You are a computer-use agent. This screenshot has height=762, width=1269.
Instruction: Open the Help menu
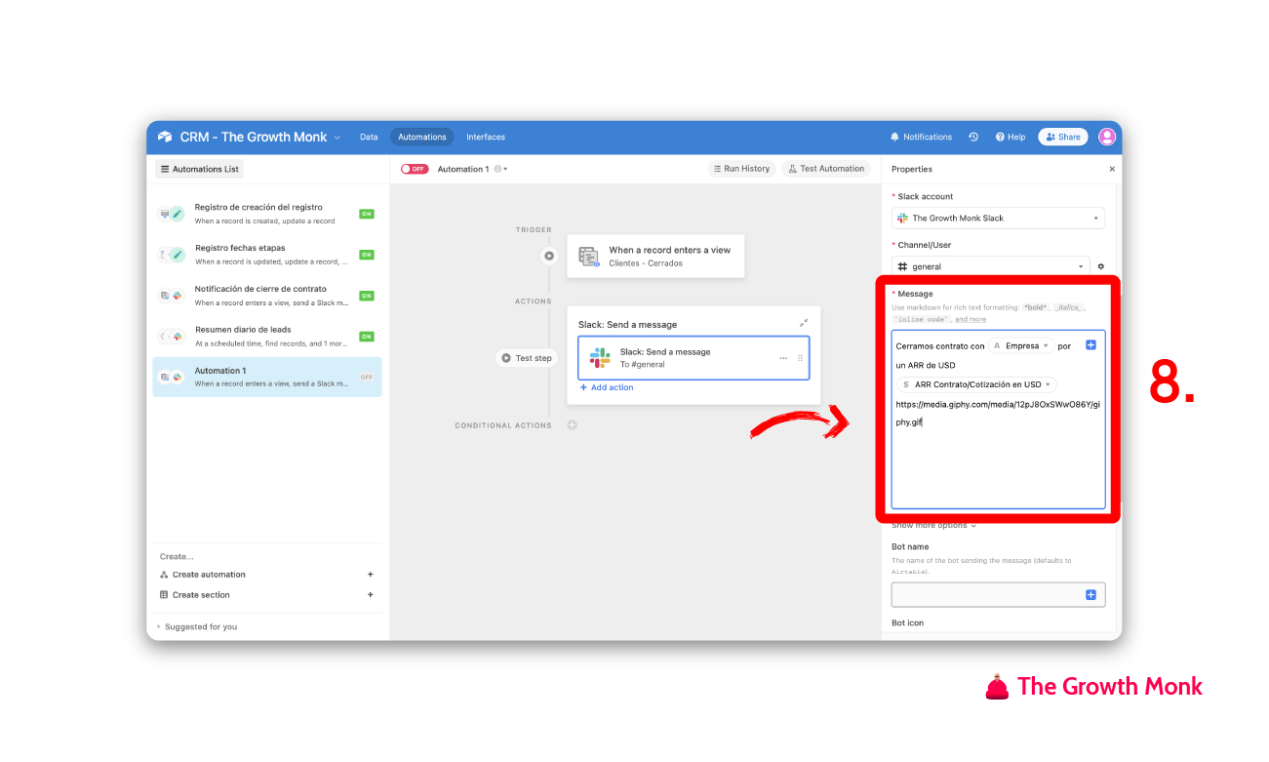click(x=1011, y=137)
